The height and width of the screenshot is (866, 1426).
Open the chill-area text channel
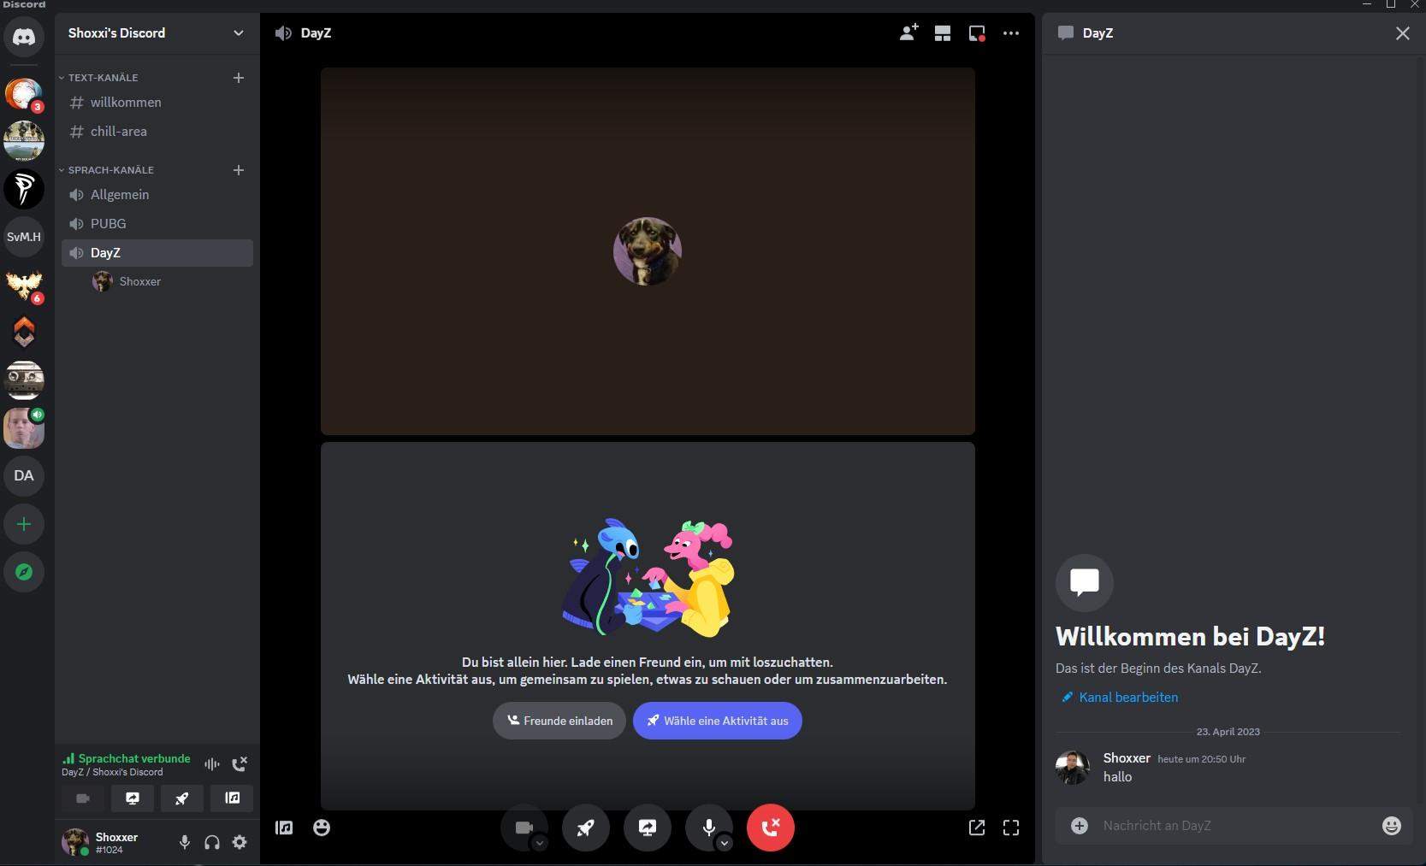click(157, 132)
